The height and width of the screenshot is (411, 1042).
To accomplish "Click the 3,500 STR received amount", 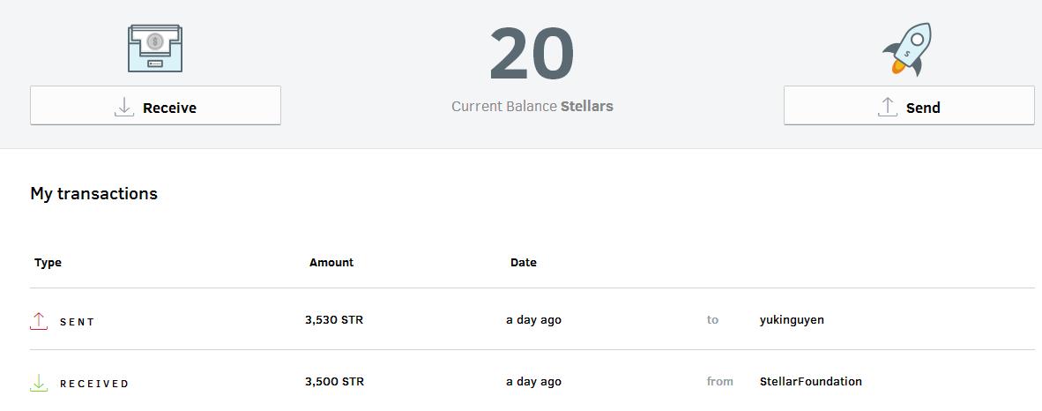I will (x=334, y=382).
